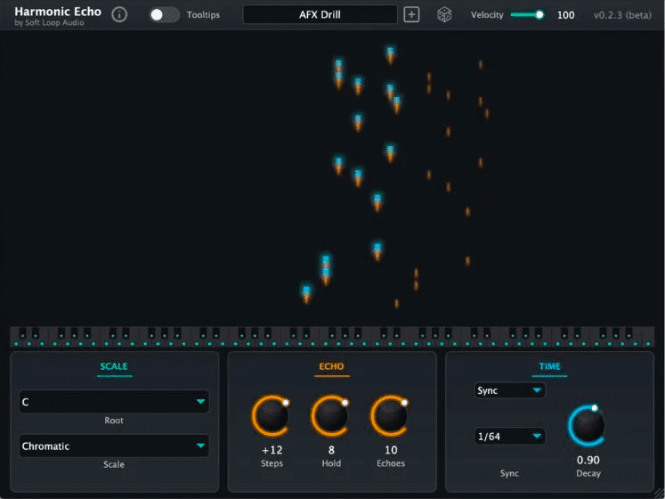Click the v0.2.3 (beta) version text
Viewport: 665px width, 499px height.
pyautogui.click(x=622, y=15)
